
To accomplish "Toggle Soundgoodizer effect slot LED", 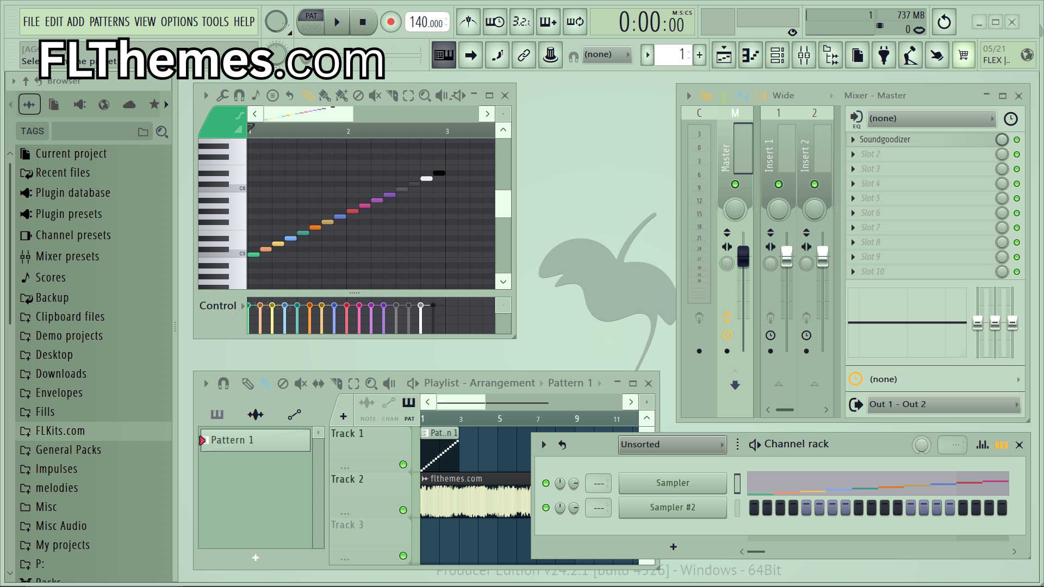I will click(1017, 140).
